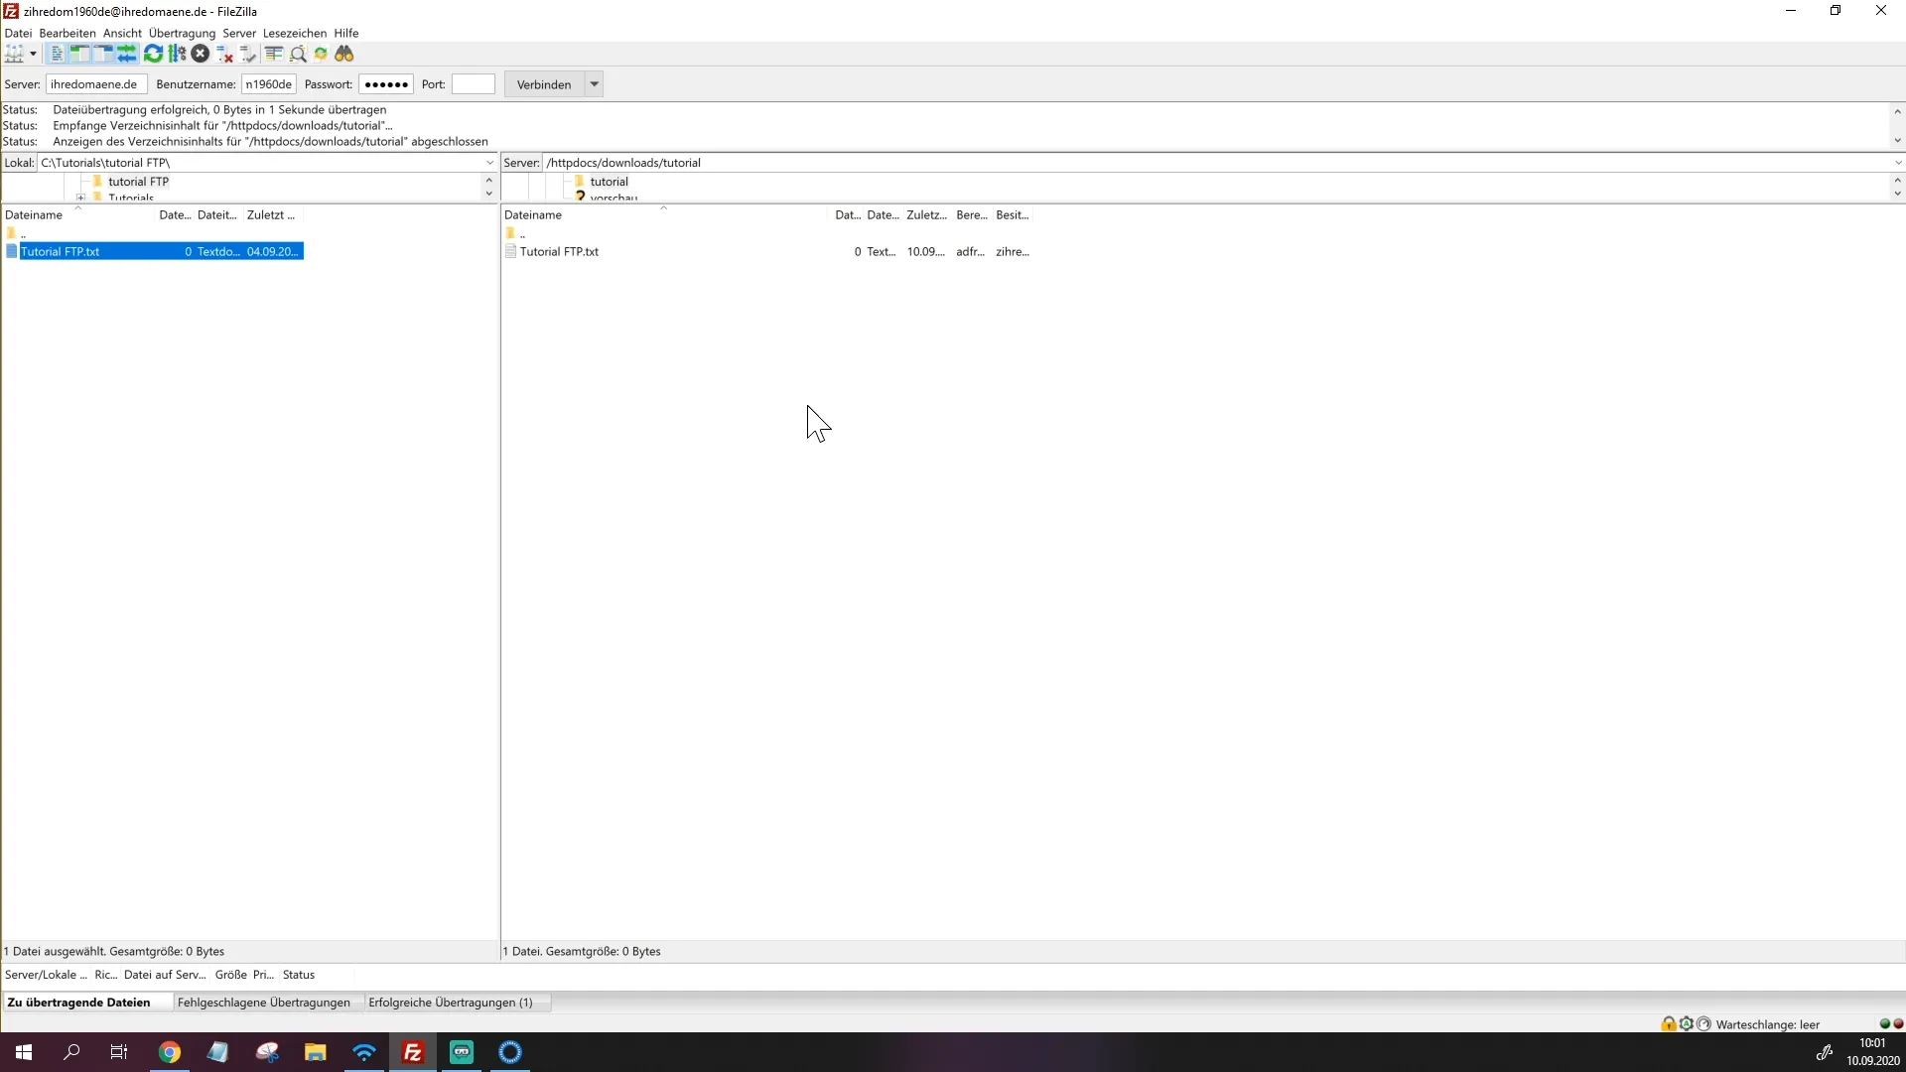Viewport: 1906px width, 1072px height.
Task: Select local file Tutorial FTP.txt
Action: (x=154, y=252)
